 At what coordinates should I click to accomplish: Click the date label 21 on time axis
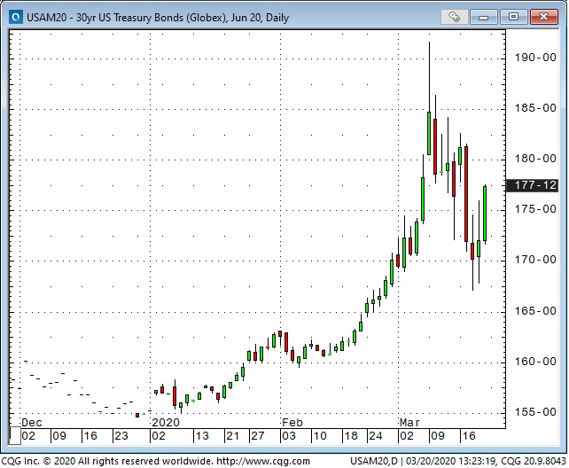[232, 436]
